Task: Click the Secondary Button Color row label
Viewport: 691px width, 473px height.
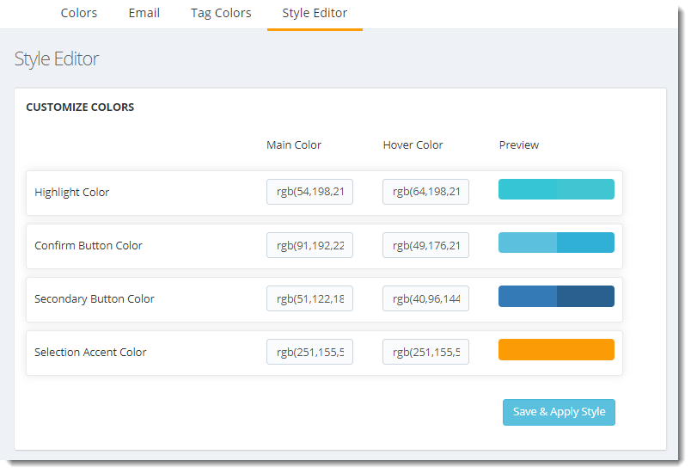Action: [x=95, y=299]
